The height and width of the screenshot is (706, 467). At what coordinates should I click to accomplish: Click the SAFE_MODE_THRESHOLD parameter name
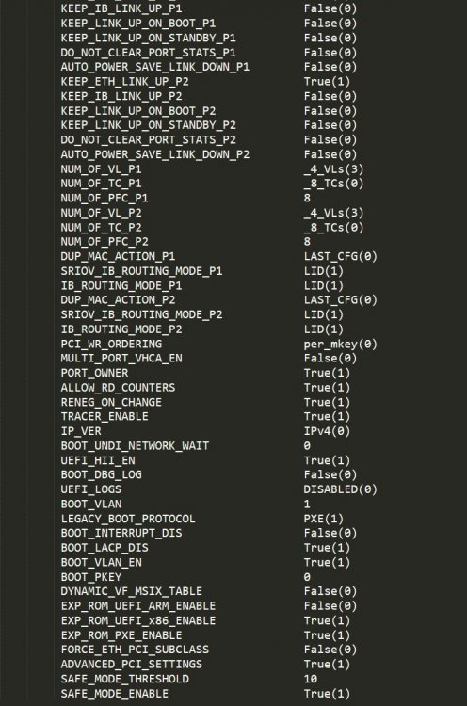pyautogui.click(x=124, y=679)
